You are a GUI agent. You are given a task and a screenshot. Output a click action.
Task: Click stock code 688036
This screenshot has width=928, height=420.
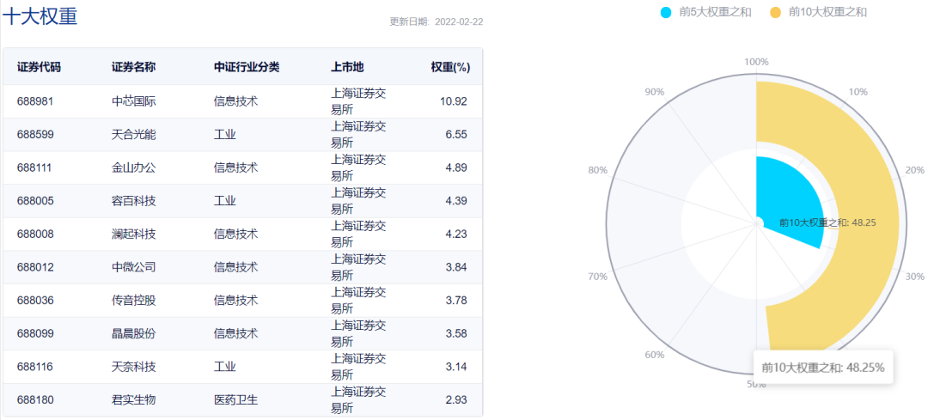(x=35, y=300)
